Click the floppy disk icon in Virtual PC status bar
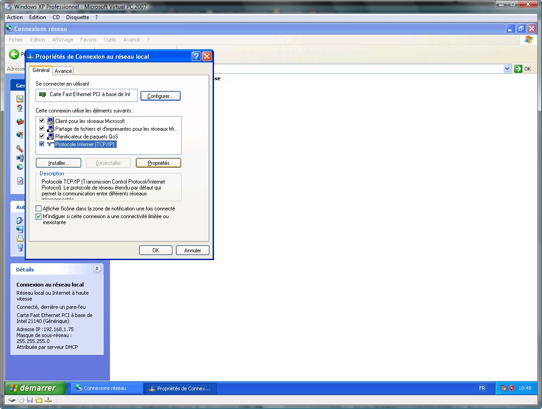The height and width of the screenshot is (409, 542). pyautogui.click(x=30, y=400)
